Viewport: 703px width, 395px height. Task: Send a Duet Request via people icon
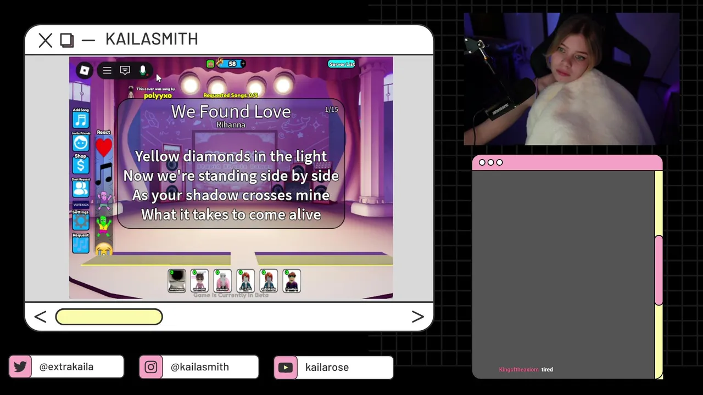pos(81,189)
